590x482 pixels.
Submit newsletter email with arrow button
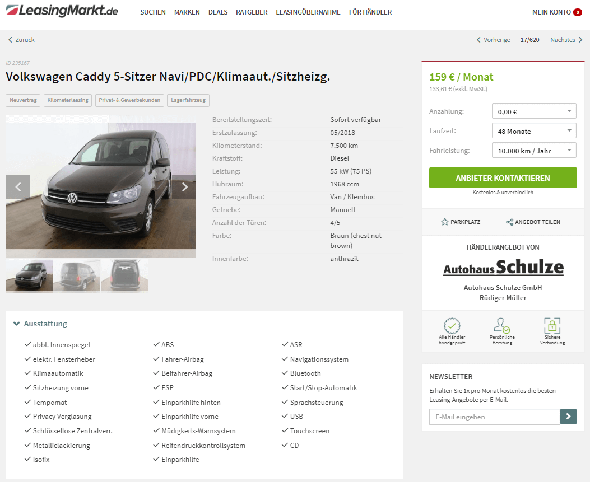[x=568, y=417]
